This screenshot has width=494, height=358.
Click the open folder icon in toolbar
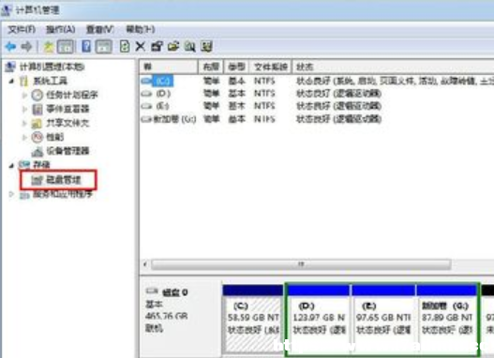(173, 47)
